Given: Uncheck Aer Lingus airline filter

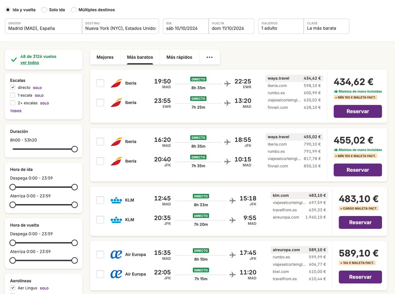Looking at the screenshot, I should tap(13, 288).
